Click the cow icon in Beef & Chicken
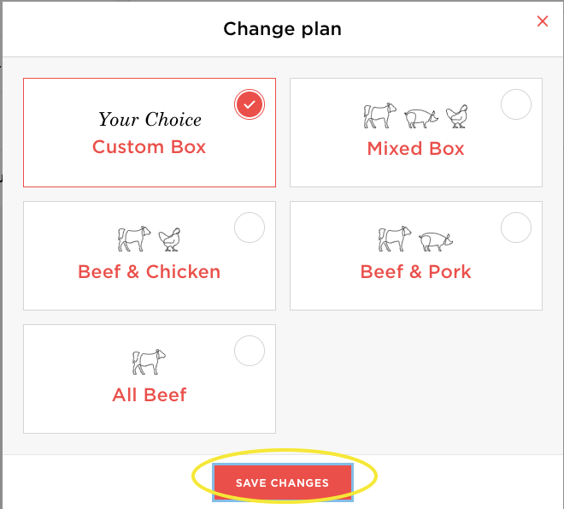This screenshot has width=564, height=509. pyautogui.click(x=134, y=239)
